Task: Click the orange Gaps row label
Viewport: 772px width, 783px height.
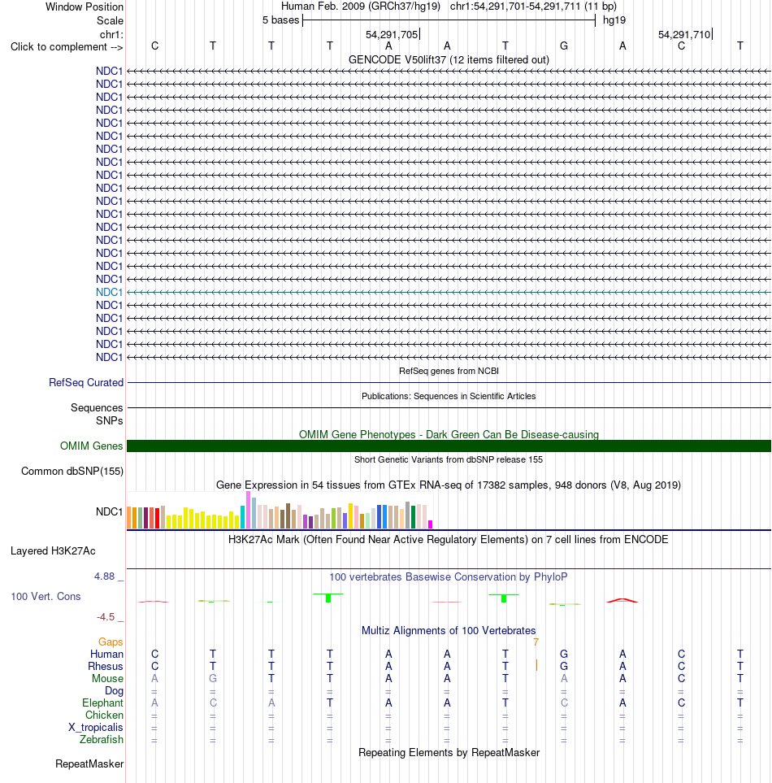Action: click(111, 642)
